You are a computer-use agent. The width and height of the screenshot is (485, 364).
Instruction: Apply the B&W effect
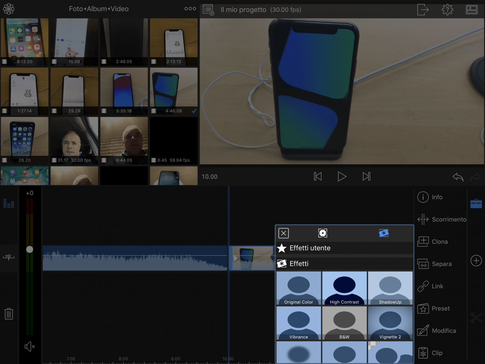[x=344, y=323]
